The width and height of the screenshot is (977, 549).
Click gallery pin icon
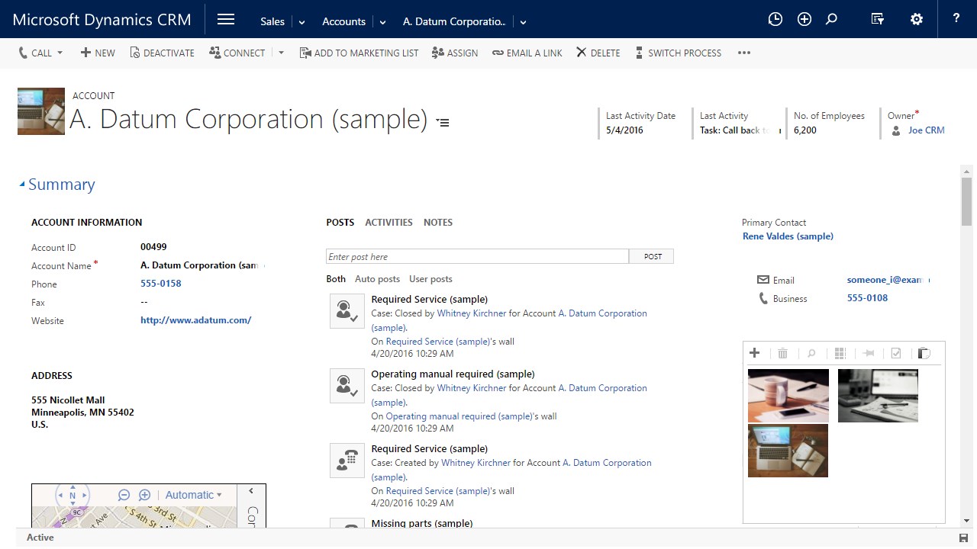(x=868, y=353)
